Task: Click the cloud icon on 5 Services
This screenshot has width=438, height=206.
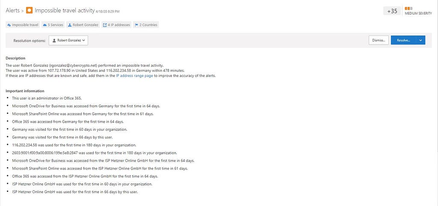Action: [44, 25]
